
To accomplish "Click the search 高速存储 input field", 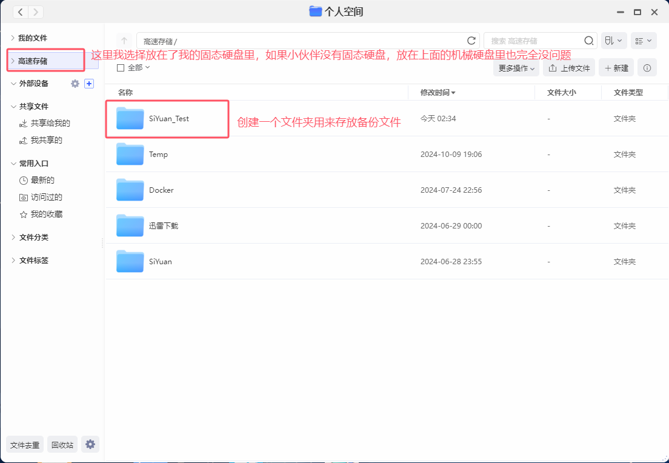I will click(533, 41).
